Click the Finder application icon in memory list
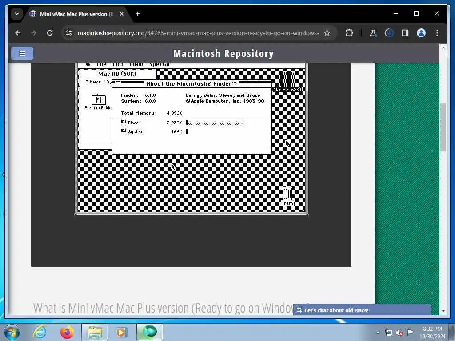The image size is (455, 341). point(124,123)
